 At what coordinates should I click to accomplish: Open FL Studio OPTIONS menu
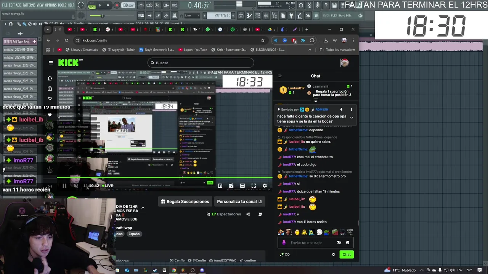[x=51, y=5]
